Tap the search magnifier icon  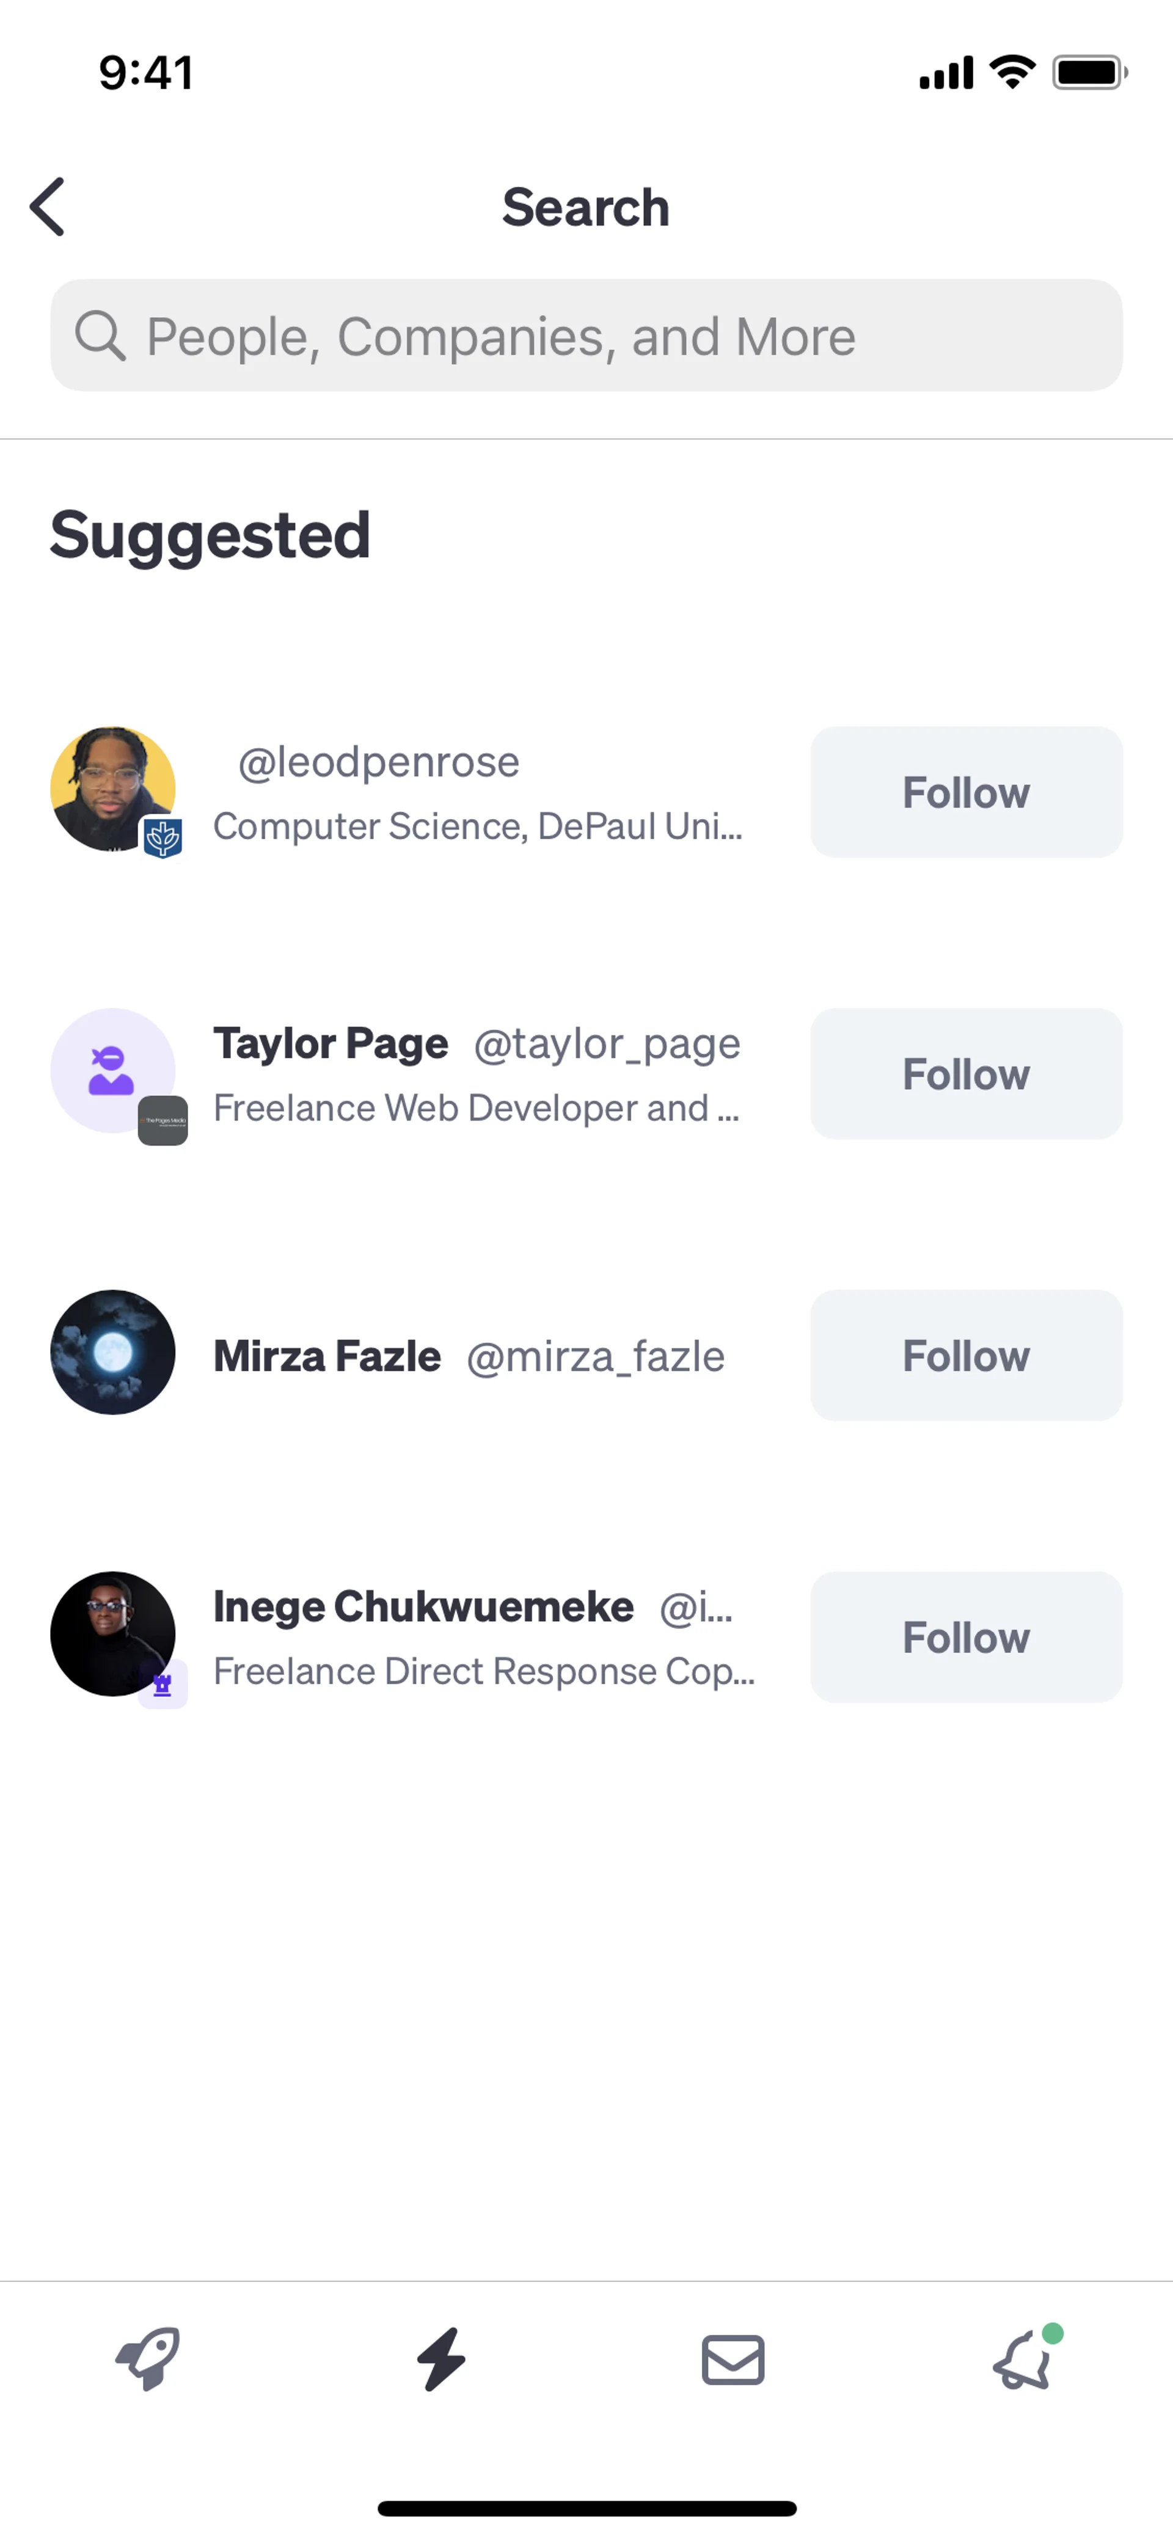tap(101, 336)
